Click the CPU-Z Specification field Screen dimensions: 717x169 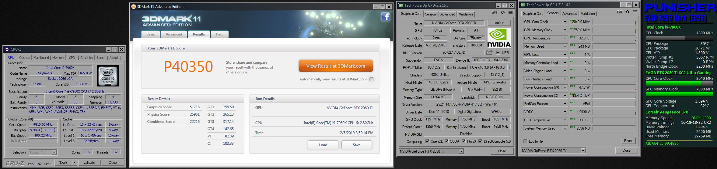click(x=75, y=91)
